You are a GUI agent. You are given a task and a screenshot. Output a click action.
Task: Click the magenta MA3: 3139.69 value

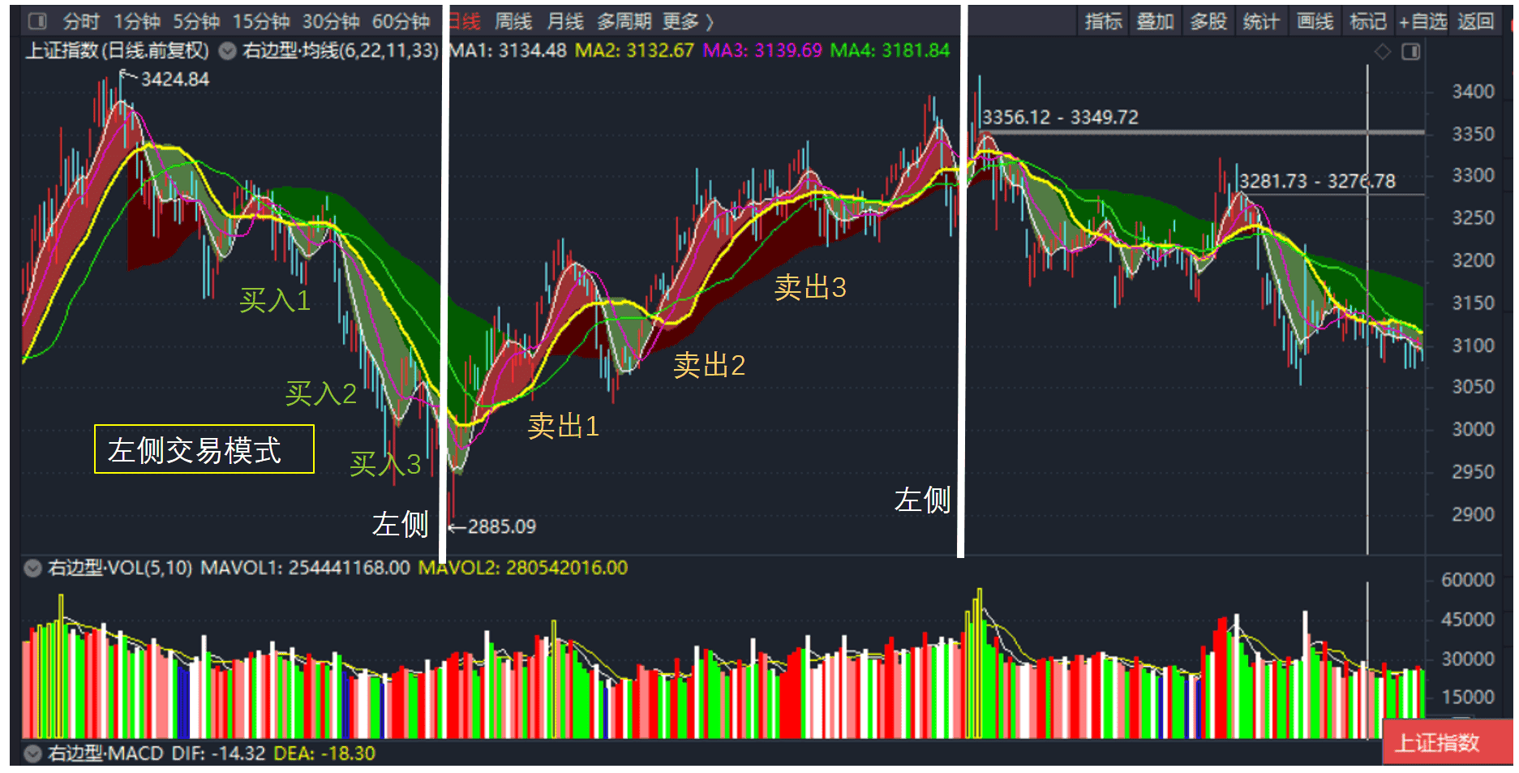tap(762, 51)
